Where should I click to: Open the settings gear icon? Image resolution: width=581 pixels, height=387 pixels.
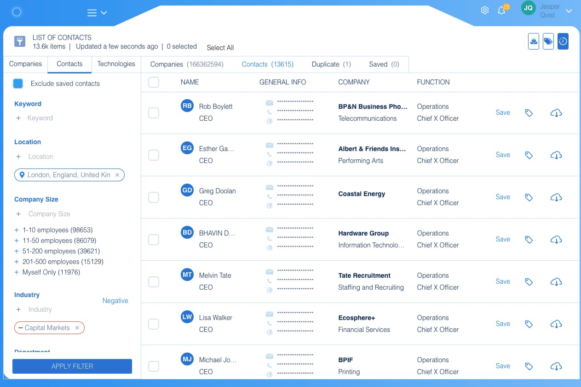pos(484,10)
